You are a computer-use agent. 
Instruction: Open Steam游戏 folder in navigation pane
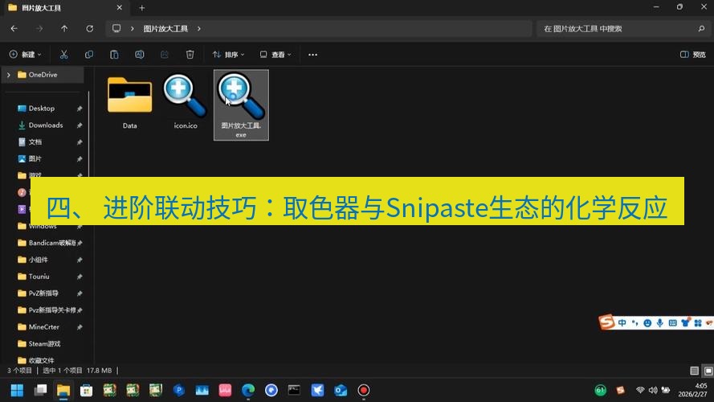pos(44,344)
